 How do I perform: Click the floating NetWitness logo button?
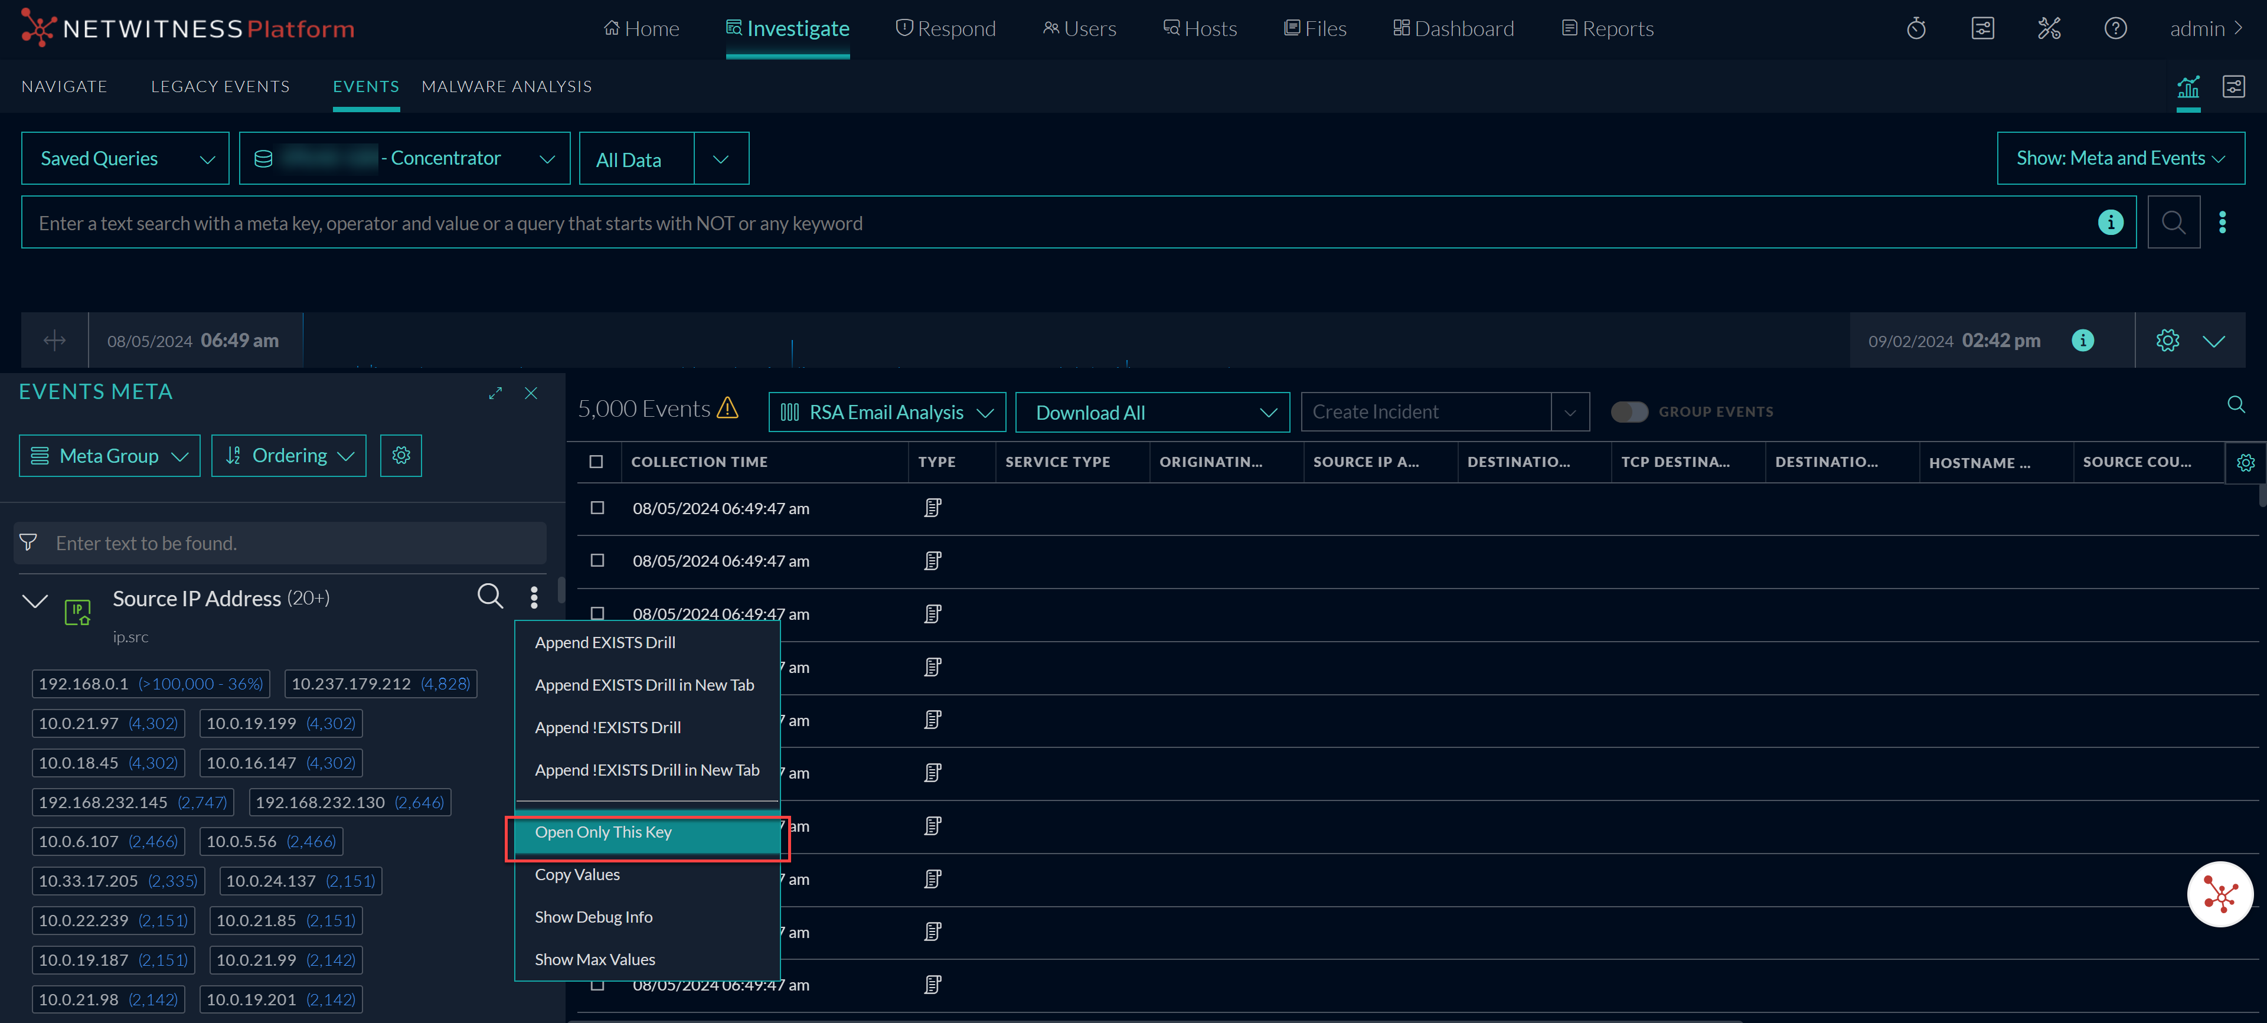coord(2220,894)
